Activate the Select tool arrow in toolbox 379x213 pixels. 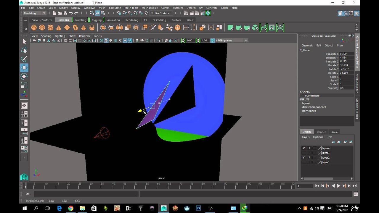coord(24,42)
